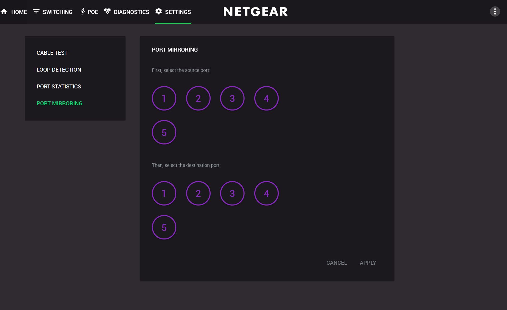Click the PoE lightning bolt icon
Image resolution: width=507 pixels, height=310 pixels.
click(x=83, y=12)
